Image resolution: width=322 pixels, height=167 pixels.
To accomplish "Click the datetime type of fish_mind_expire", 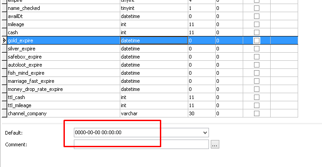I will click(130, 73).
